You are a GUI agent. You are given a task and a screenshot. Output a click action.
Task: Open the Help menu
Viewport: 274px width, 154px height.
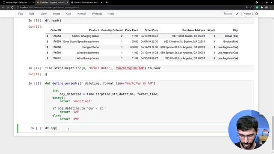point(111,14)
